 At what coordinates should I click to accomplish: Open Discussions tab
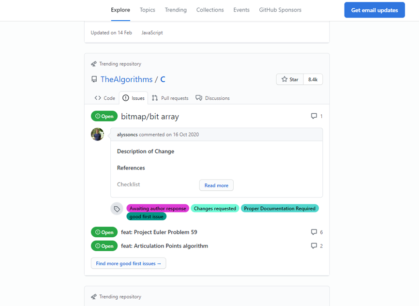click(212, 98)
